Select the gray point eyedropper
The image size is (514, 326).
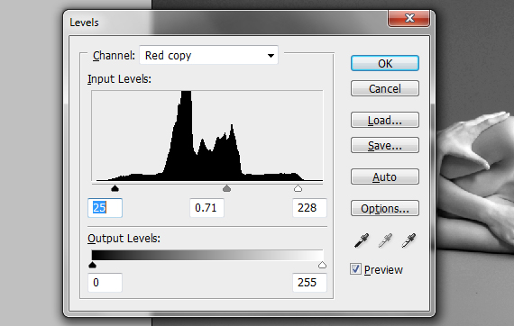[x=385, y=240]
